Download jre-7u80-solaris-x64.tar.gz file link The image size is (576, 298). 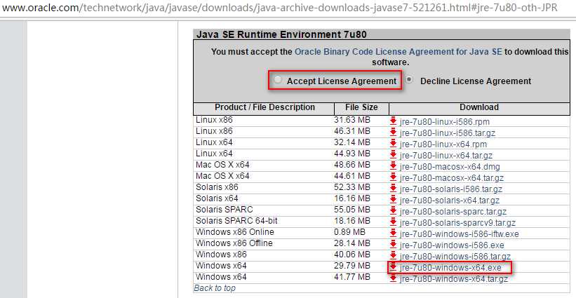click(450, 201)
